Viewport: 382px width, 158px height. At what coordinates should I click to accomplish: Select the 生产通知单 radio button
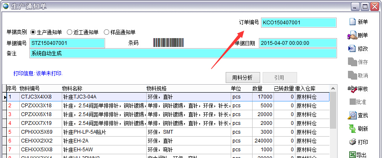pyautogui.click(x=33, y=32)
